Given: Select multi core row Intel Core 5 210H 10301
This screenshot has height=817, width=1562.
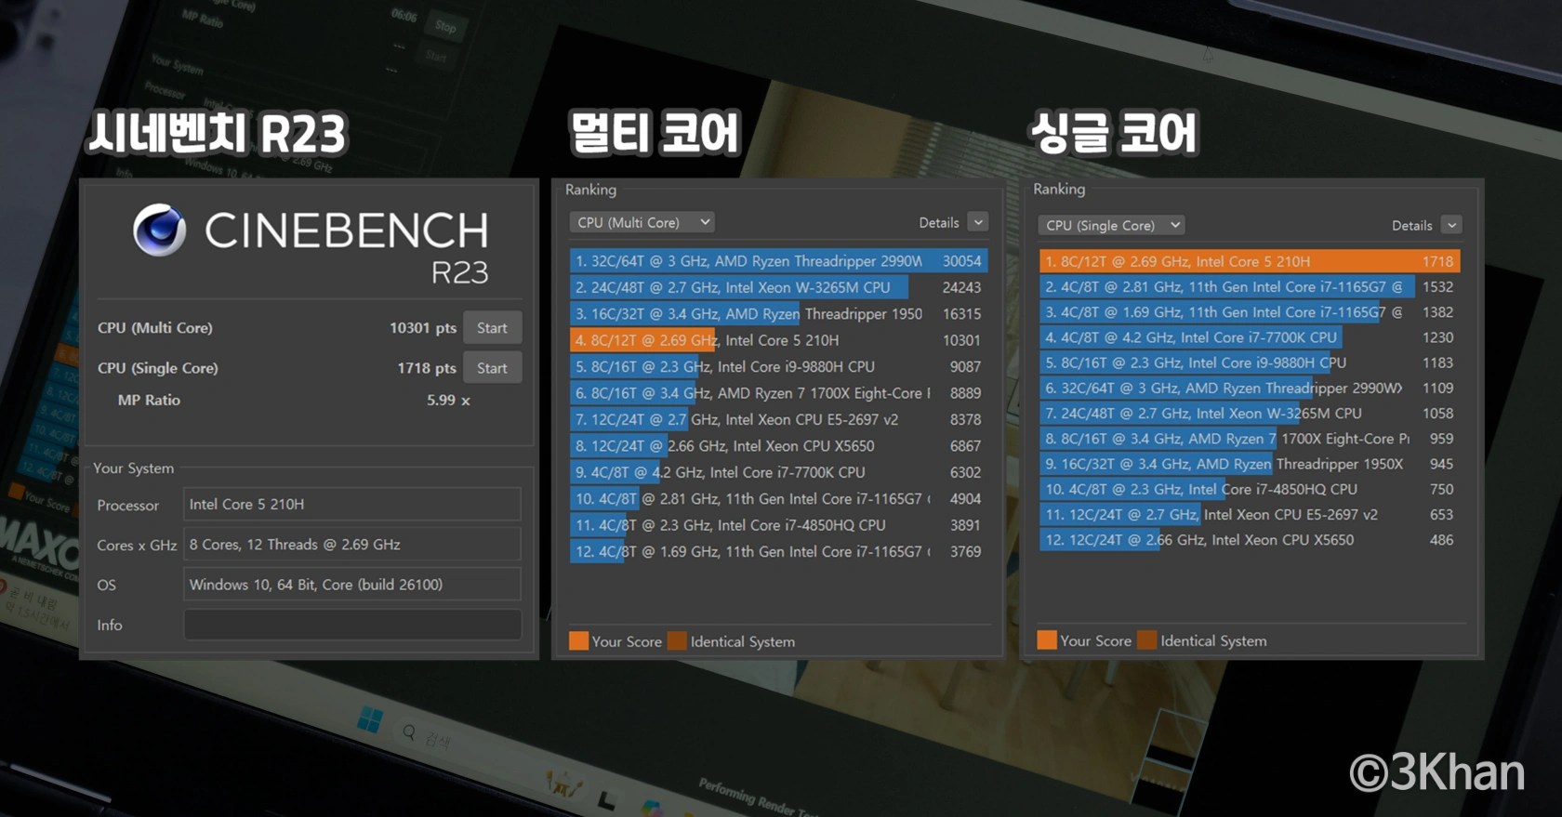Looking at the screenshot, I should (778, 340).
